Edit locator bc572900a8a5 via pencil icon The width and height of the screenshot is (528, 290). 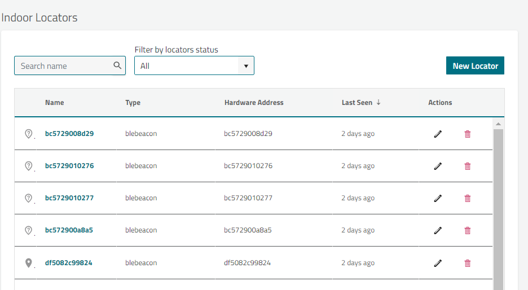pyautogui.click(x=438, y=230)
